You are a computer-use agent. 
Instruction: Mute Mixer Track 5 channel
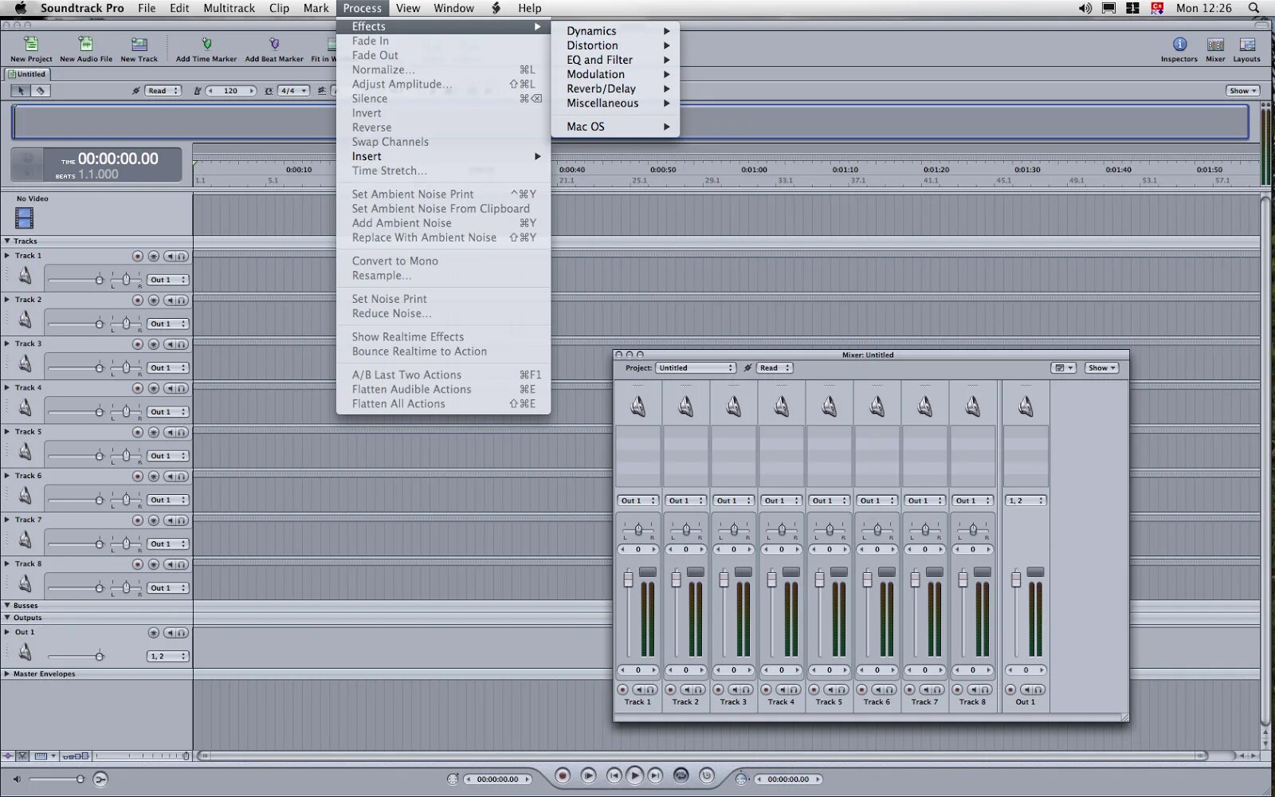click(x=832, y=690)
